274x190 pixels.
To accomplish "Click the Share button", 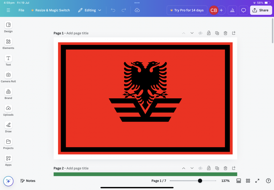I will click(x=261, y=10).
